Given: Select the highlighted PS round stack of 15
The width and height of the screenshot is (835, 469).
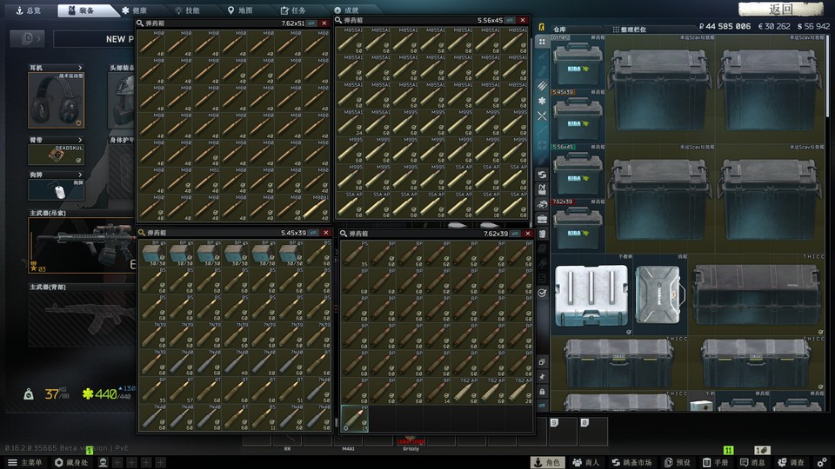Looking at the screenshot, I should (355, 418).
